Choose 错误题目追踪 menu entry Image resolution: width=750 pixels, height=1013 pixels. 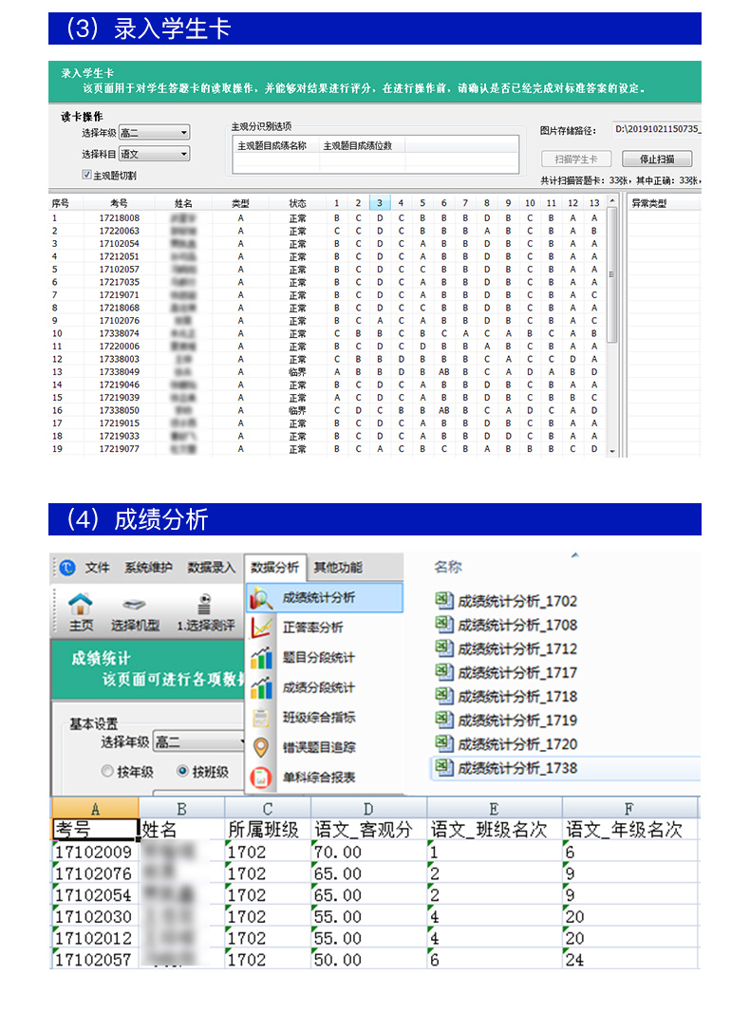click(x=325, y=747)
